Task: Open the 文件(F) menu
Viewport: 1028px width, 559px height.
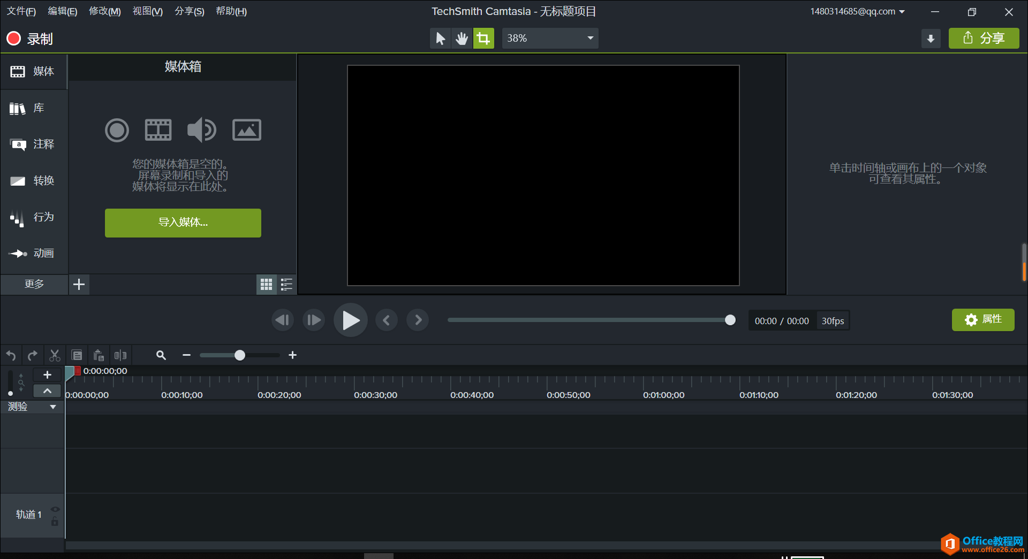Action: tap(21, 11)
